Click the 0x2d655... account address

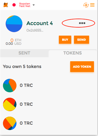tap(35, 30)
